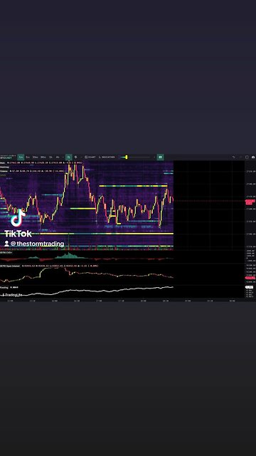The width and height of the screenshot is (256, 456).
Task: Click the fullscreen square icon
Action: click(247, 157)
